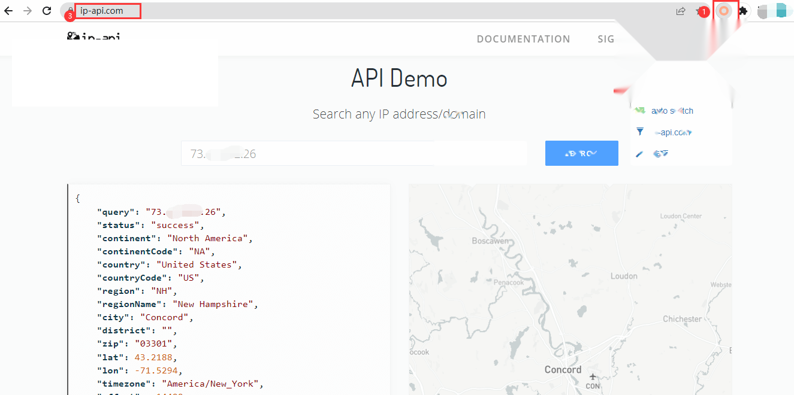794x395 pixels.
Task: Click the ip-api site logo
Action: point(93,37)
